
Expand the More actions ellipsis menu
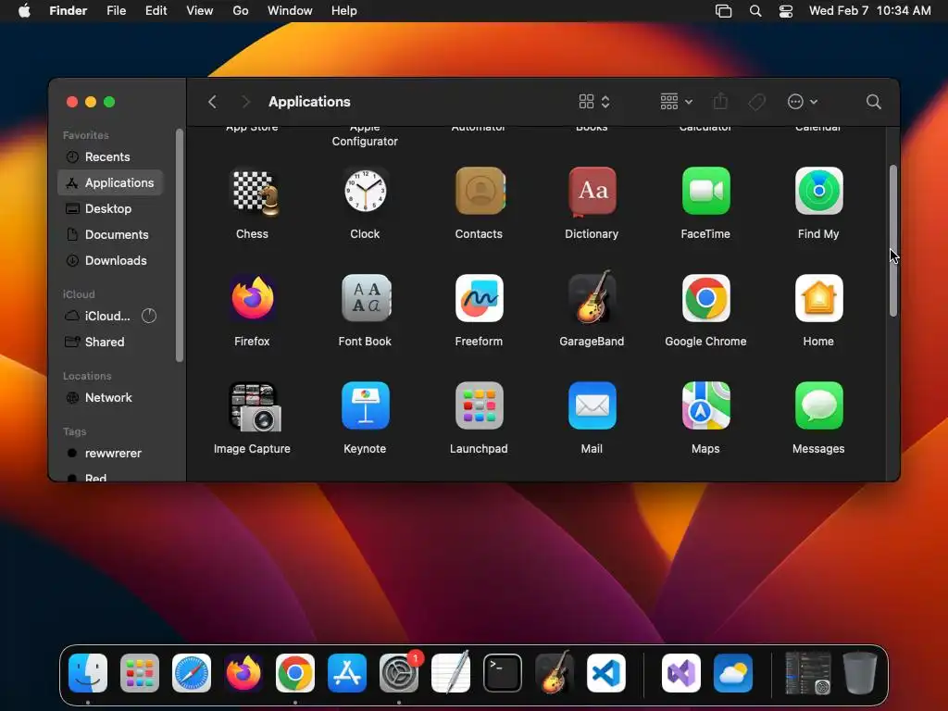click(803, 102)
